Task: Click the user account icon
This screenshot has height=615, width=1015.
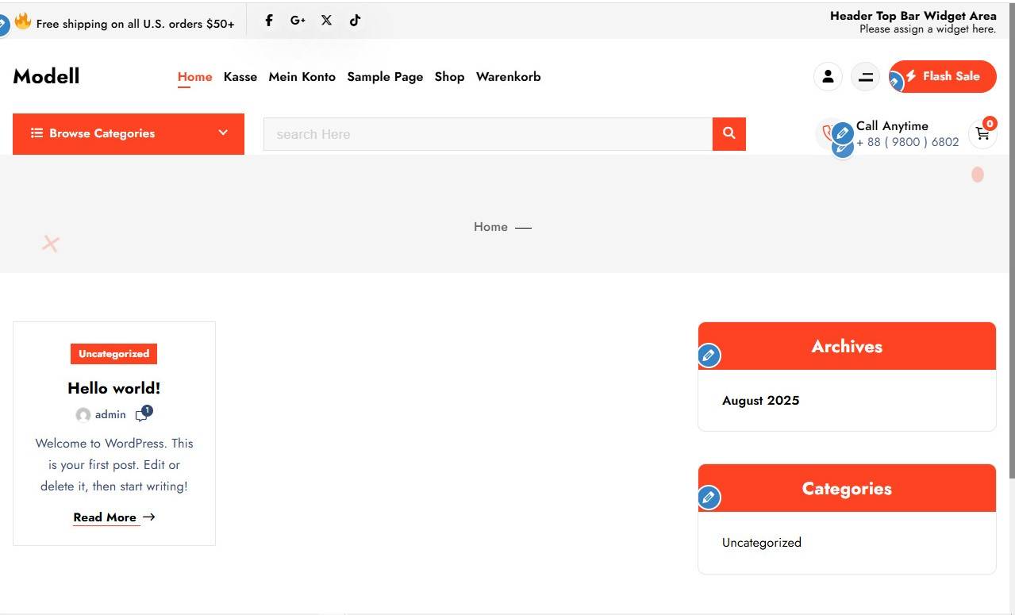Action: click(x=828, y=77)
